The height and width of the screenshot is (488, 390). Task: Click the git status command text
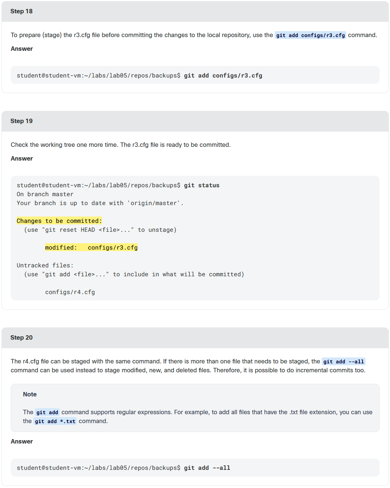(202, 185)
